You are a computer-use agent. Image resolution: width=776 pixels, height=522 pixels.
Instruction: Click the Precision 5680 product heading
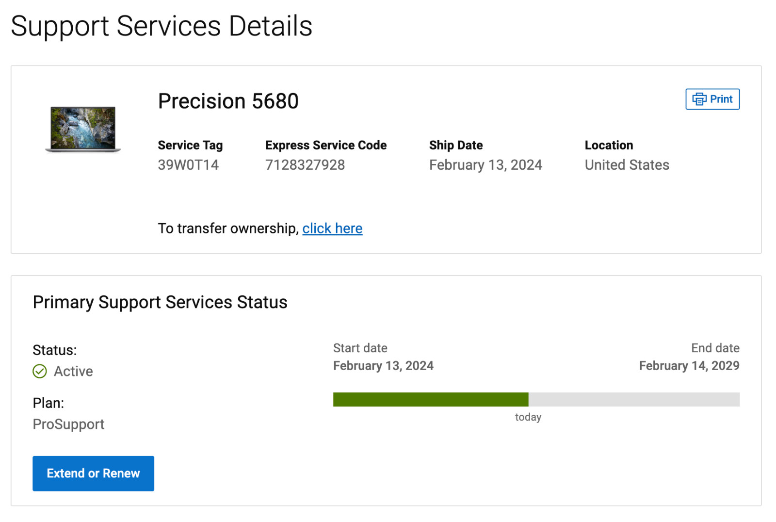[228, 101]
